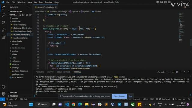The width and height of the screenshot is (192, 108).
Task: Open package.json file
Action: coord(18,74)
